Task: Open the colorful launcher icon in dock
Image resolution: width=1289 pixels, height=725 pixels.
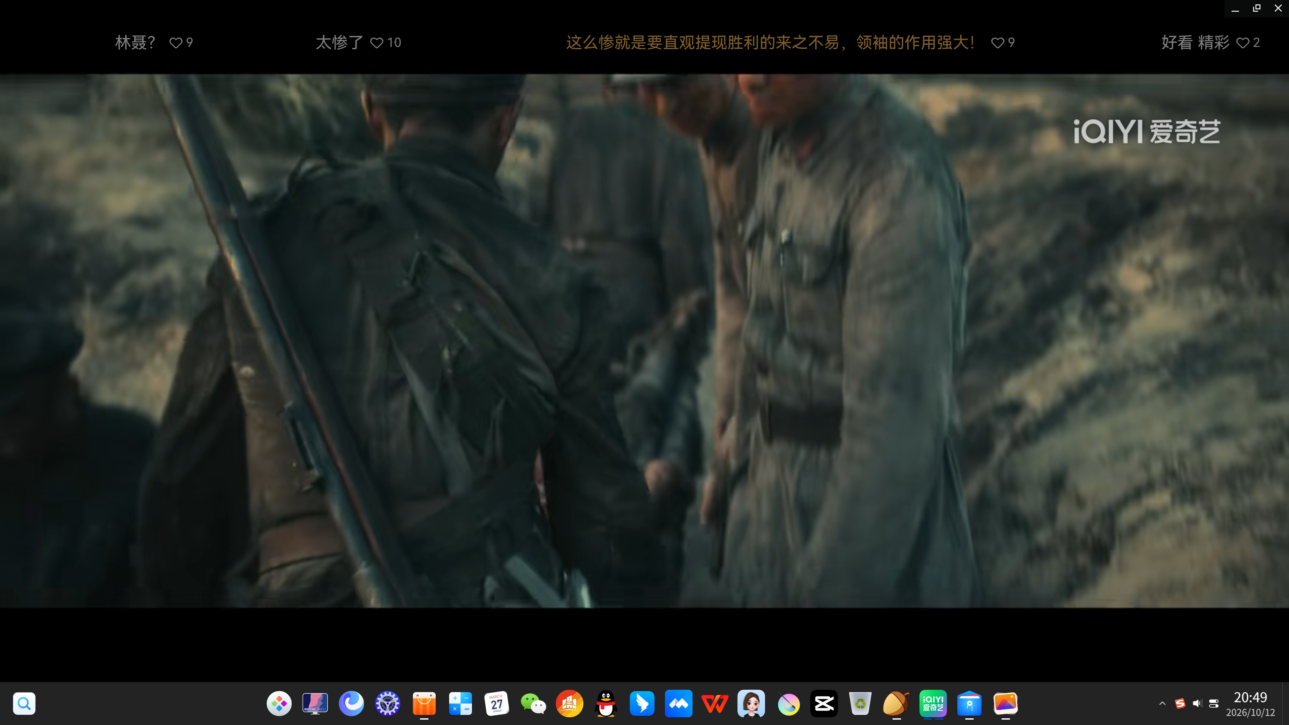Action: point(279,704)
